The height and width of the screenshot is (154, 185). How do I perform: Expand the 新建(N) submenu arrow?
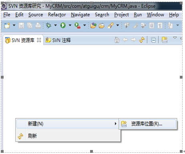[x=115, y=124]
